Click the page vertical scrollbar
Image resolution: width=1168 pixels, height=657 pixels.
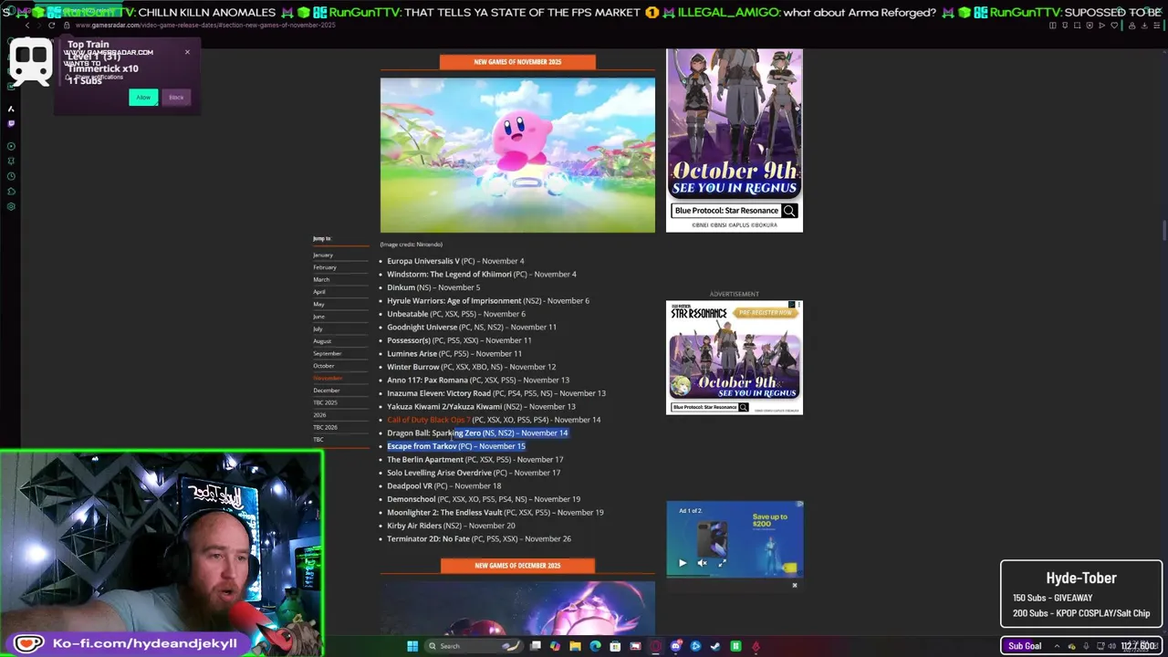pos(1164,228)
